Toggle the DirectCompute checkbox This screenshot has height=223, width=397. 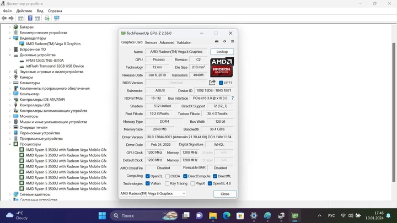click(185, 176)
